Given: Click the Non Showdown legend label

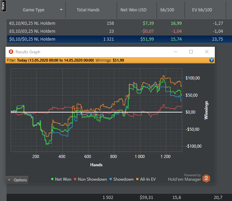Looking at the screenshot, I should (92, 179).
